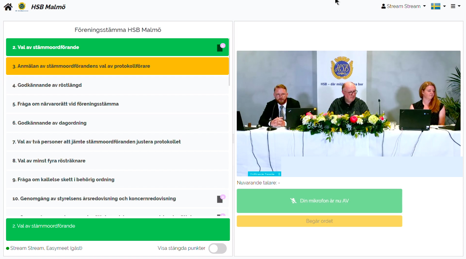Click the muted microphone icon
Image resolution: width=466 pixels, height=259 pixels.
click(293, 201)
